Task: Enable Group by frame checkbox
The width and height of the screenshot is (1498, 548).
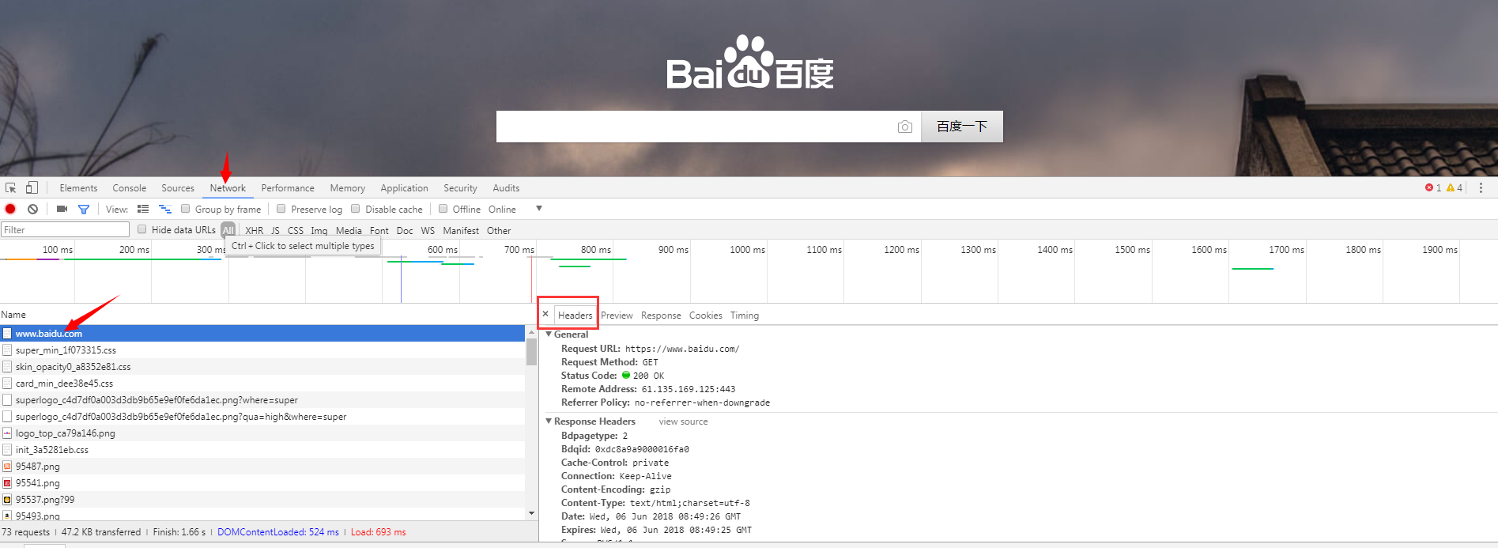Action: (186, 209)
